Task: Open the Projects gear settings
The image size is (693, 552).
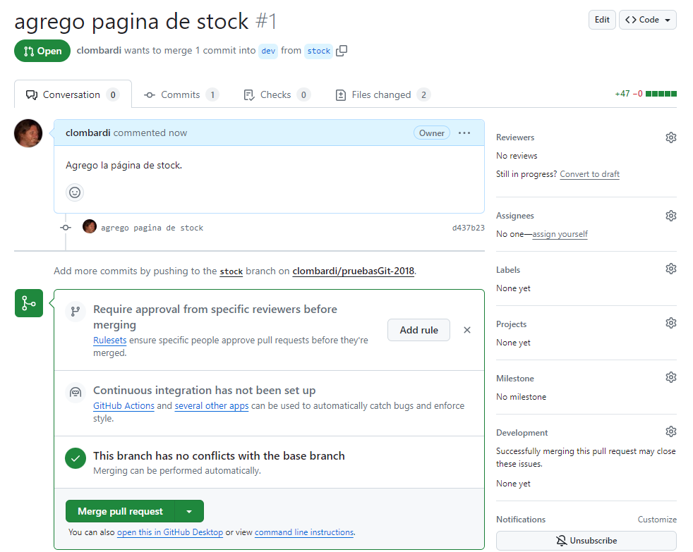Action: click(670, 324)
